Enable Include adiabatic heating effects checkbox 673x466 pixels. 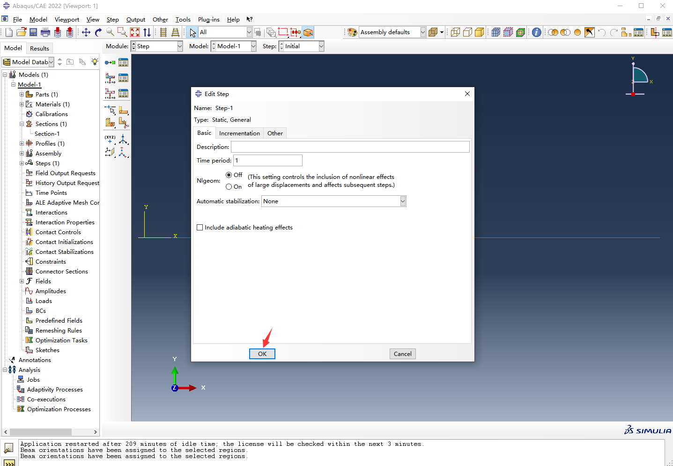(x=200, y=228)
